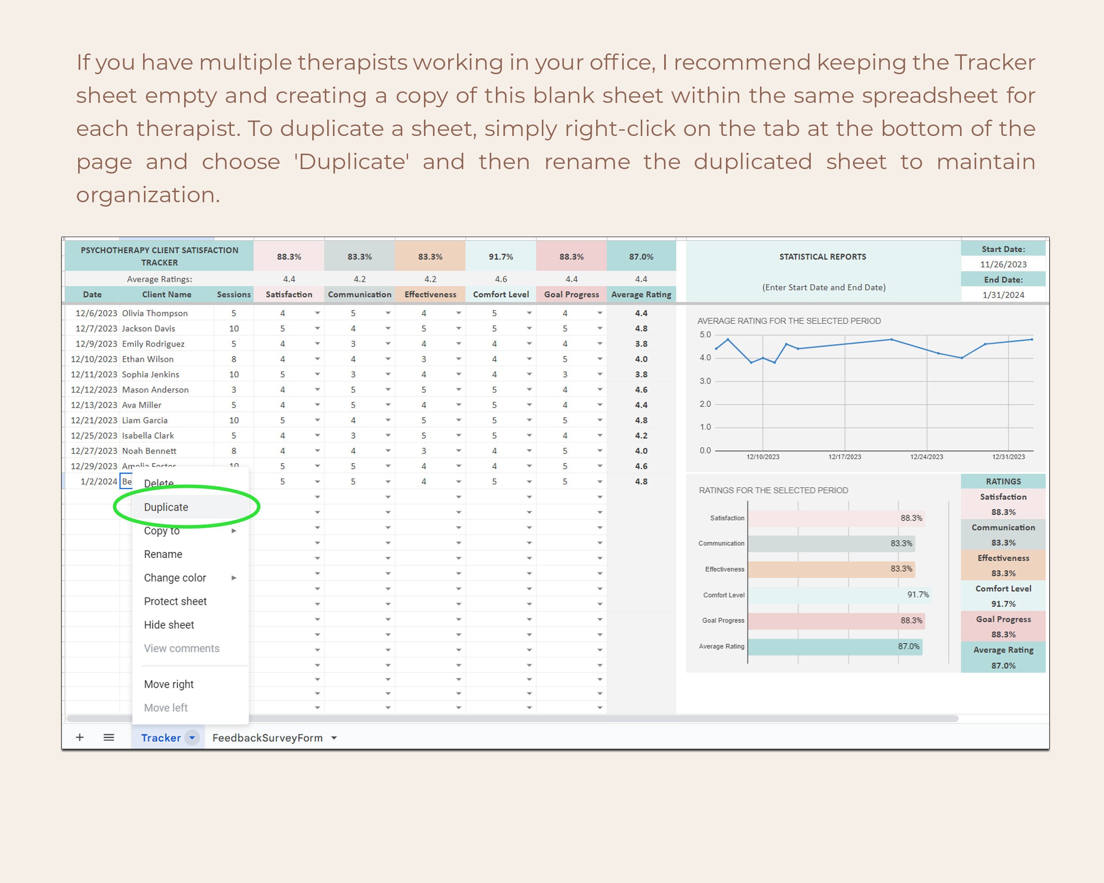Select the Tracker sheet tab
The image size is (1104, 883).
click(x=161, y=738)
